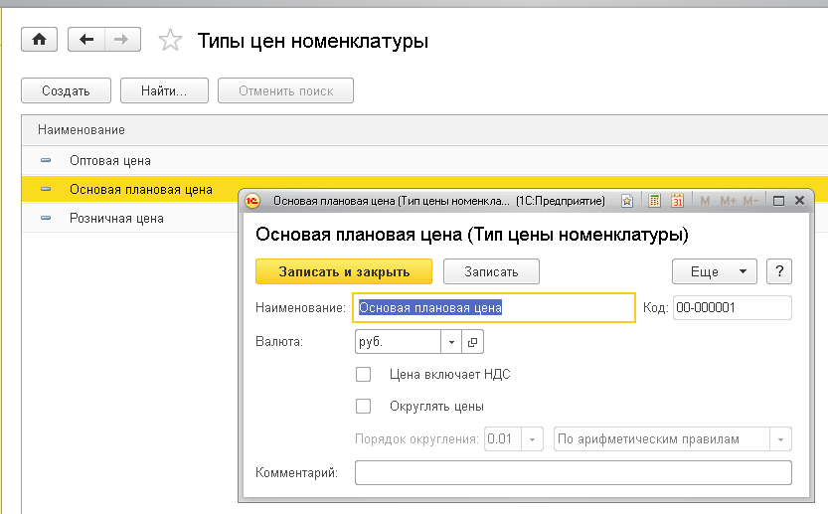Select the 'Розничная цена' list row
828x514 pixels.
pos(116,218)
